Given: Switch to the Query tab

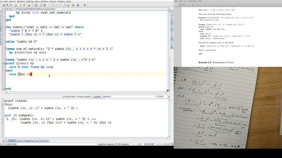Looking at the screenshot, I should 19,141.
